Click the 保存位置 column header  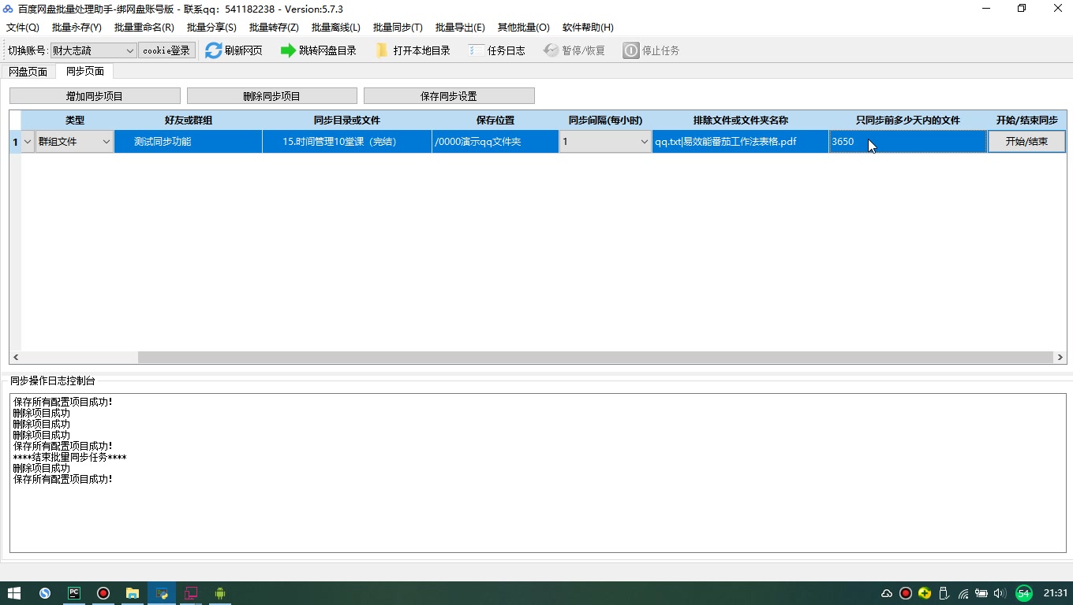(495, 121)
